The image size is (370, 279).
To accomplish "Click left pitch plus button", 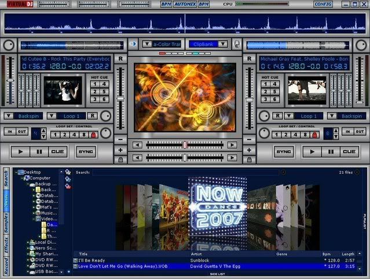I will tap(120, 150).
